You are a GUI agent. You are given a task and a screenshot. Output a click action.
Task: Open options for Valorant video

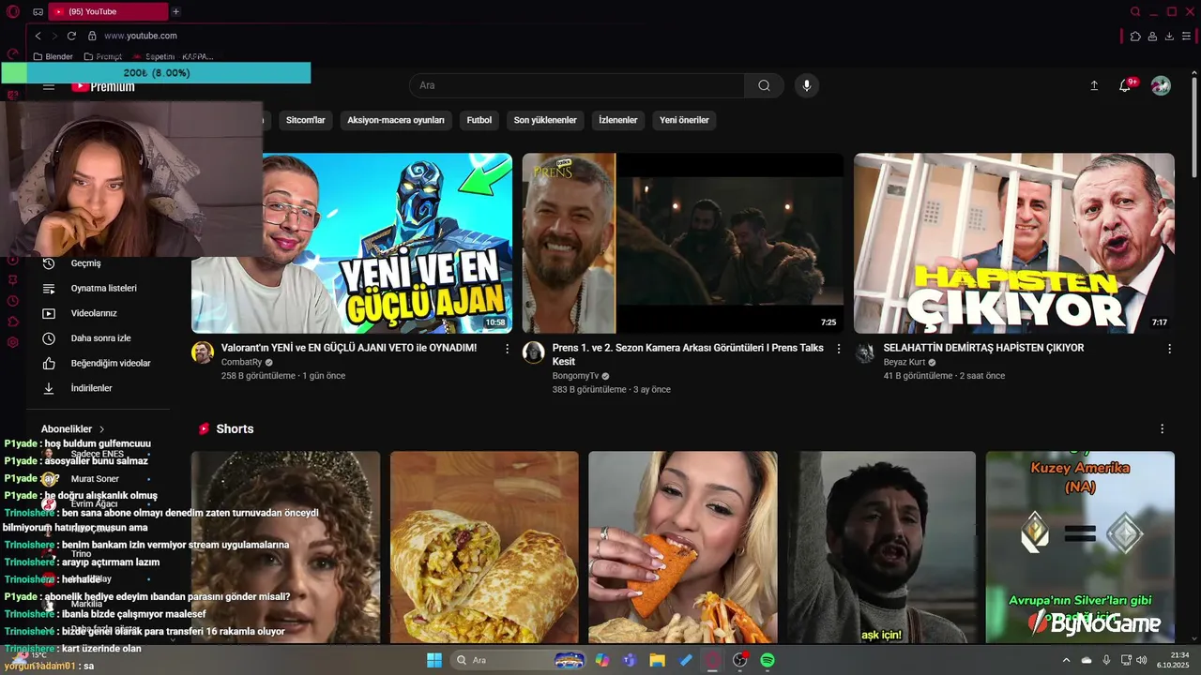[508, 349]
